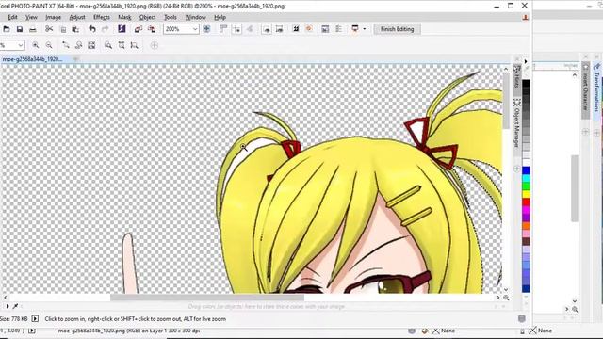Image resolution: width=603 pixels, height=339 pixels.
Task: Click the Paste clipboard icon
Action: pos(75,29)
